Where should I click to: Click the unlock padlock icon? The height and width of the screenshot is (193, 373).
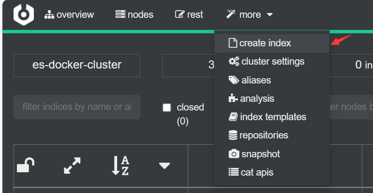tap(25, 165)
